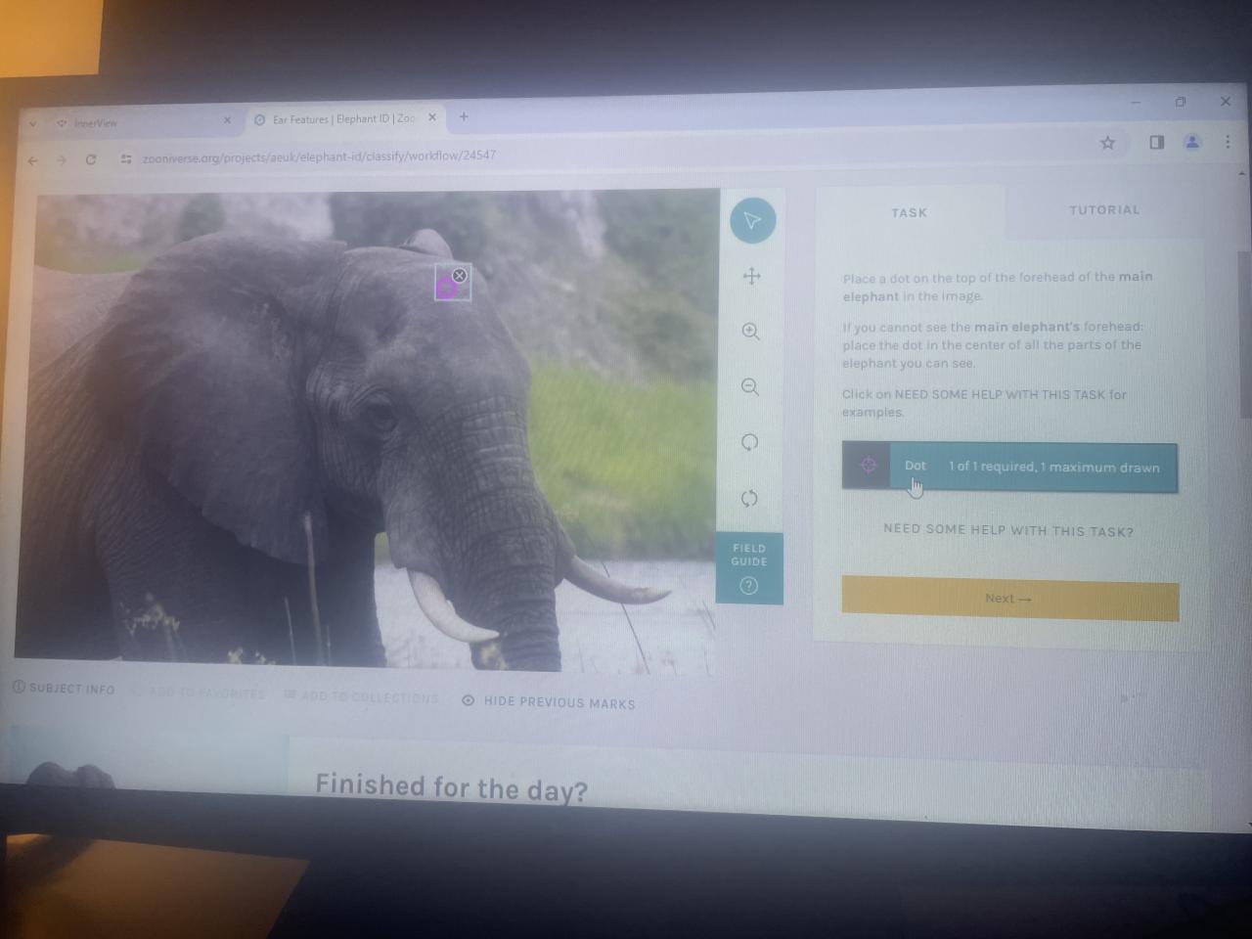Bookmark this page with the star
1252x939 pixels.
click(x=1107, y=143)
